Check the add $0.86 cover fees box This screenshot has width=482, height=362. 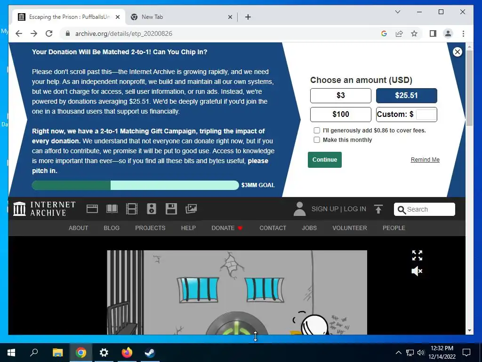click(317, 131)
